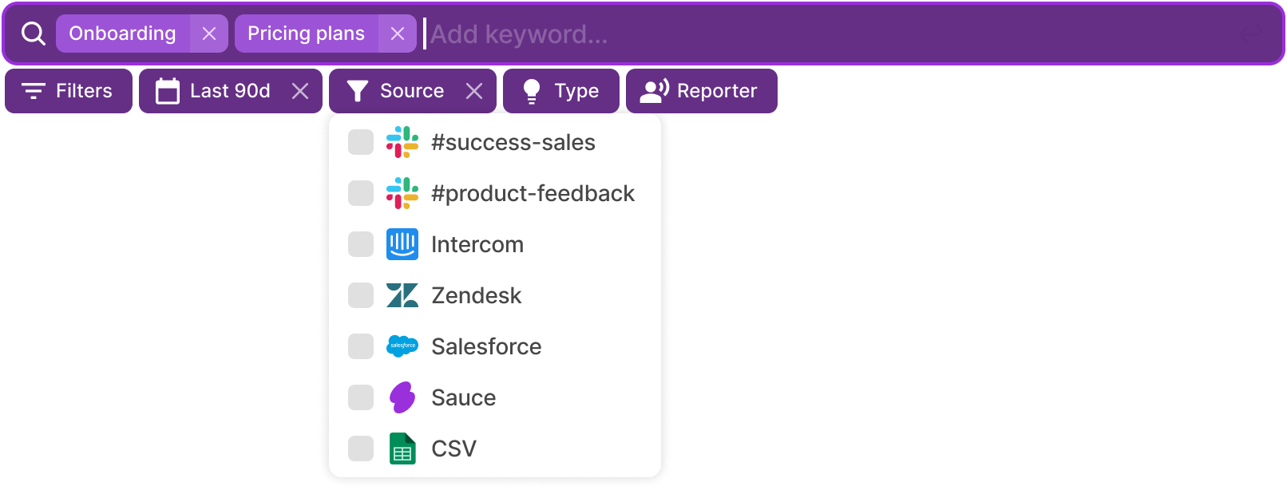Viewport: 1287px width, 490px height.
Task: Click the green CSV spreadsheet icon
Action: [x=403, y=449]
